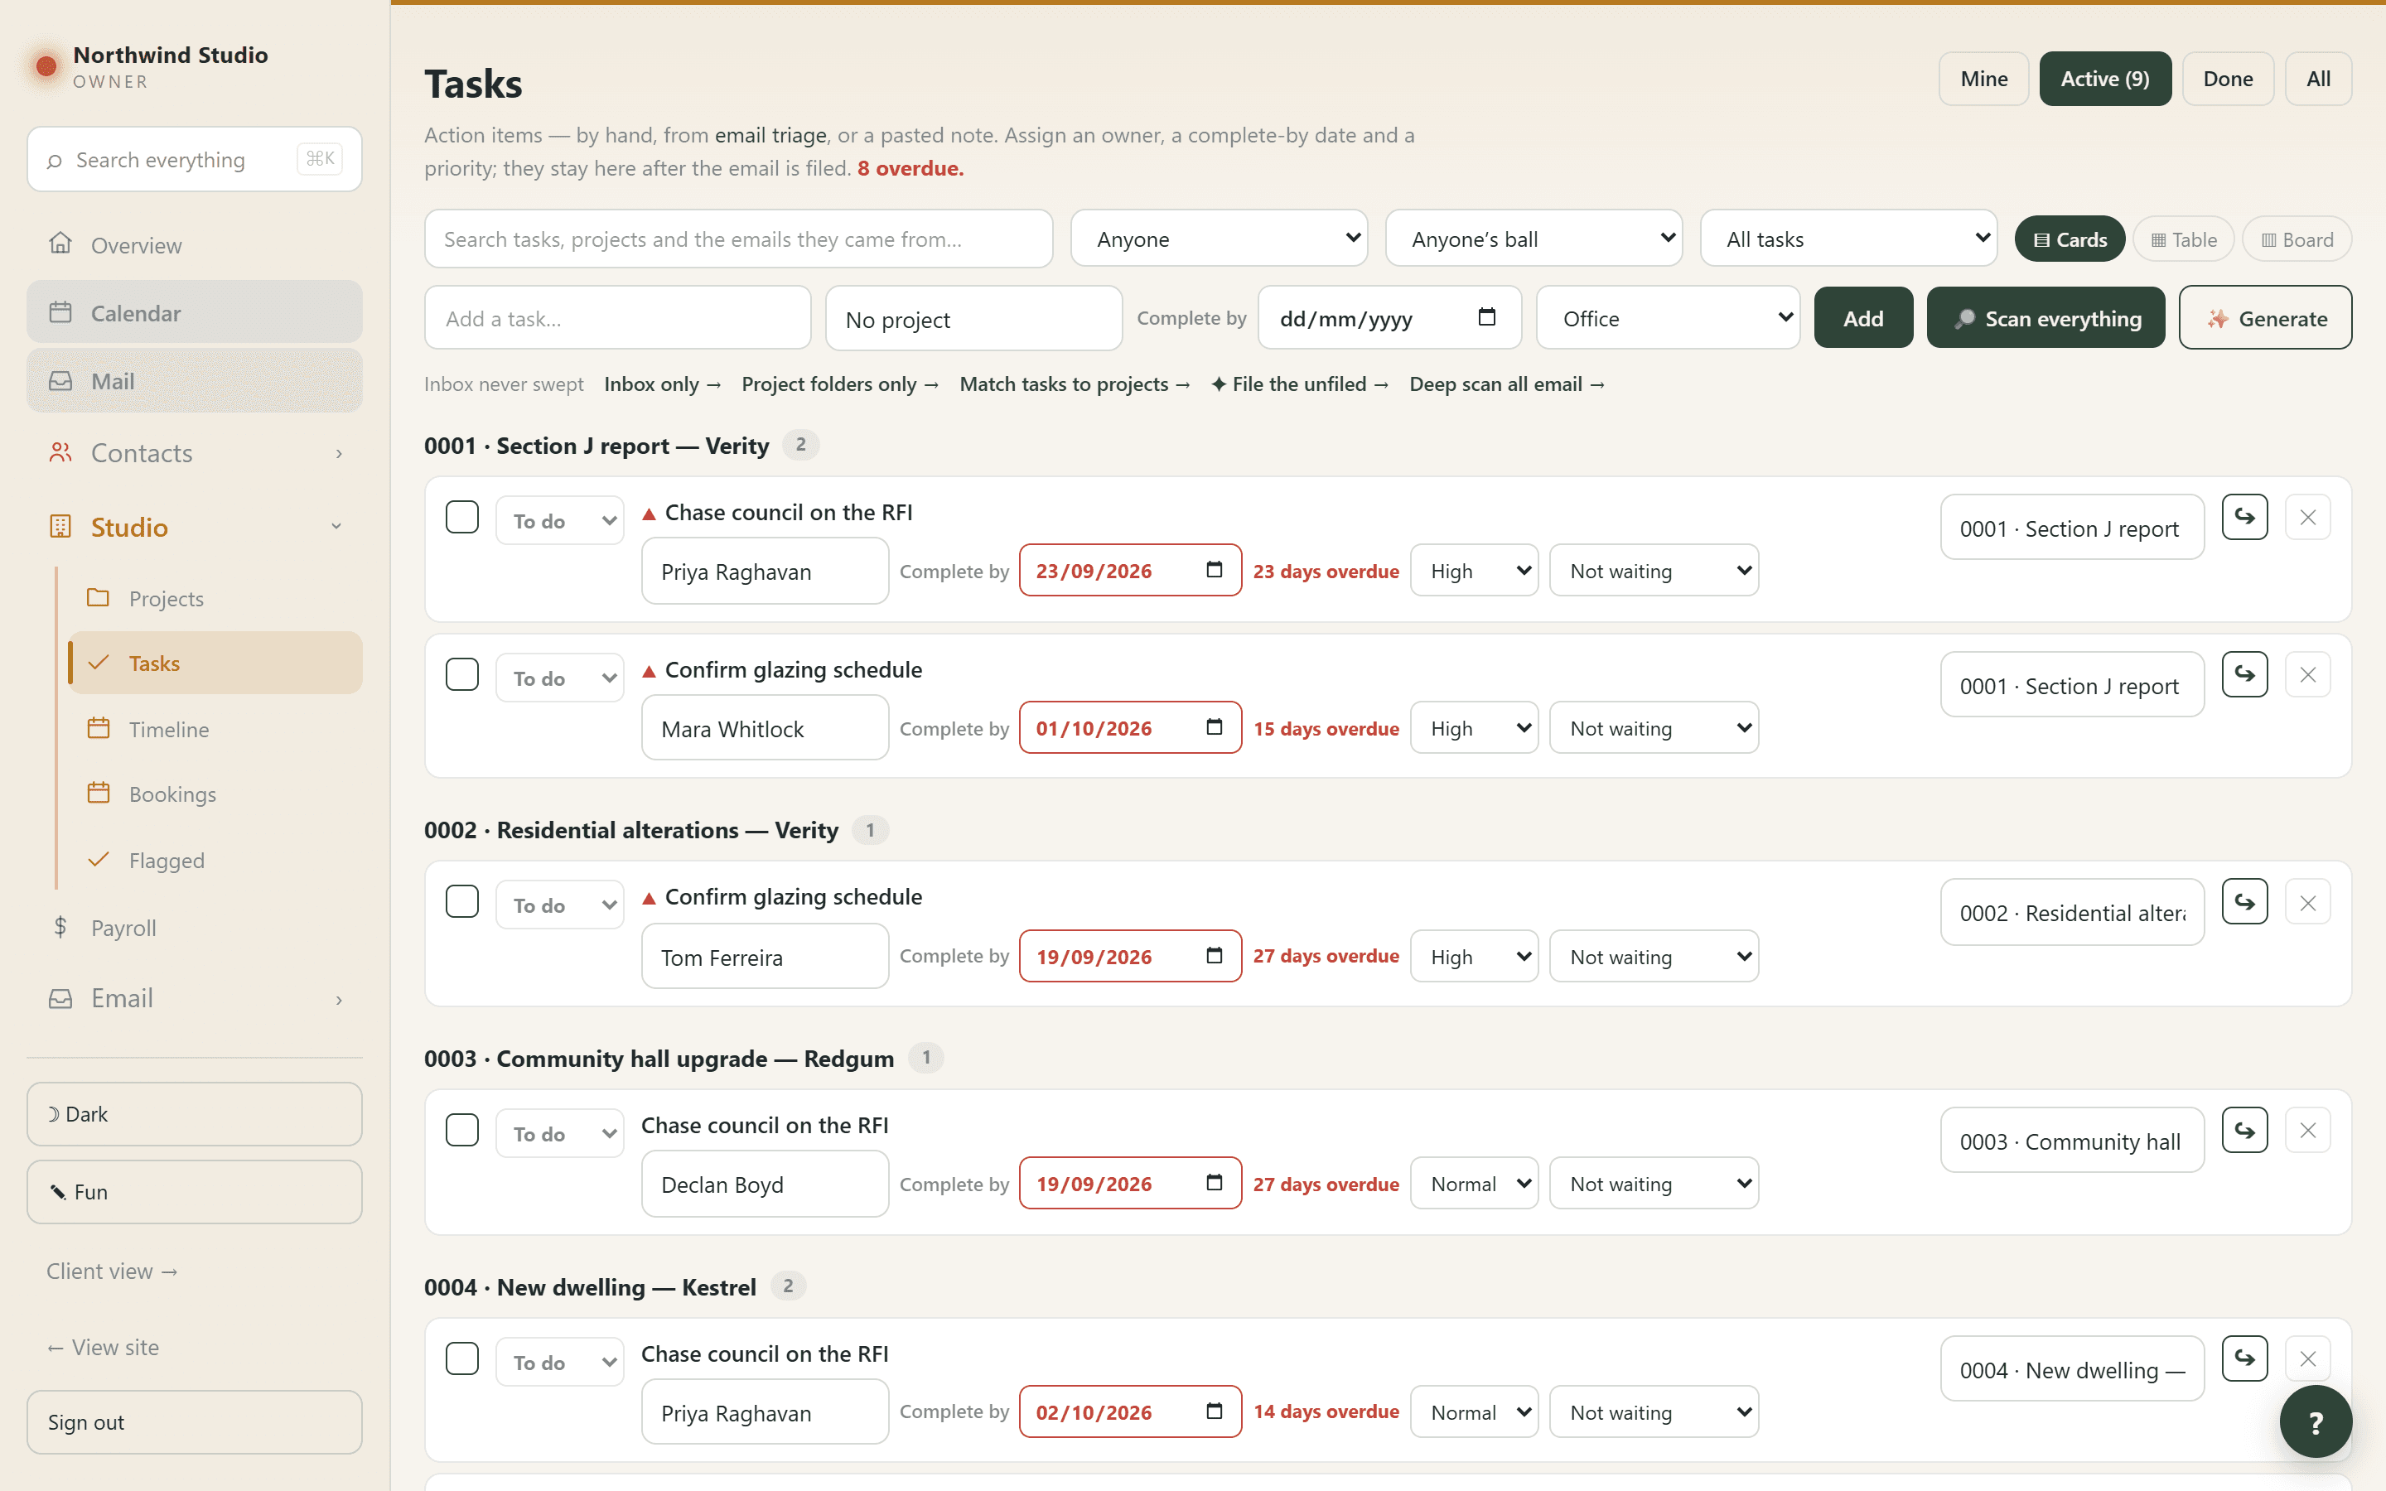
Task: Click Scan everything button
Action: (x=2045, y=317)
